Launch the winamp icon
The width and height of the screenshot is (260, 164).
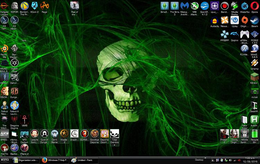(254, 64)
